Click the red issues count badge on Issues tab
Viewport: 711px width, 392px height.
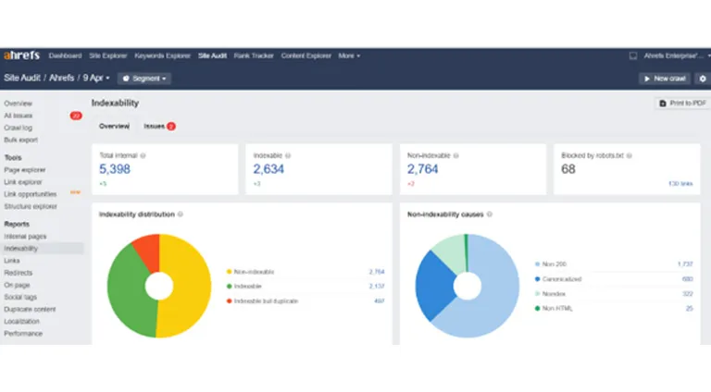(x=171, y=127)
